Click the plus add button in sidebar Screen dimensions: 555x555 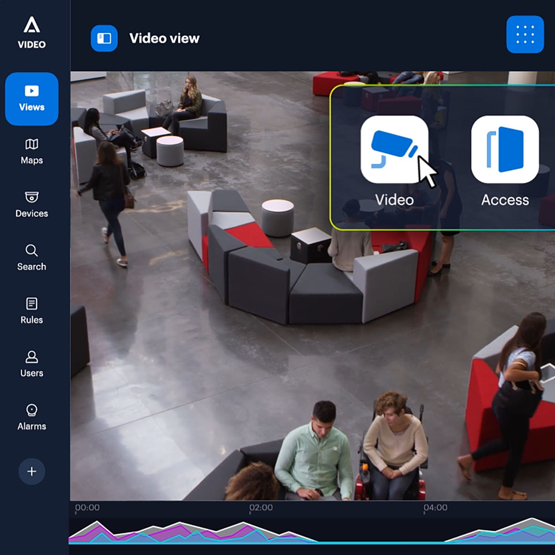[x=32, y=471]
